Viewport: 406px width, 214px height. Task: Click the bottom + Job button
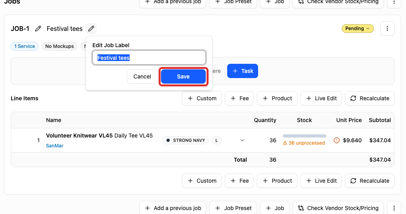[275, 208]
